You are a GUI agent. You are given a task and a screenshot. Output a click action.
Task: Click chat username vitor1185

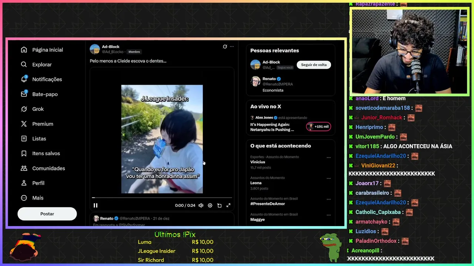[367, 146]
